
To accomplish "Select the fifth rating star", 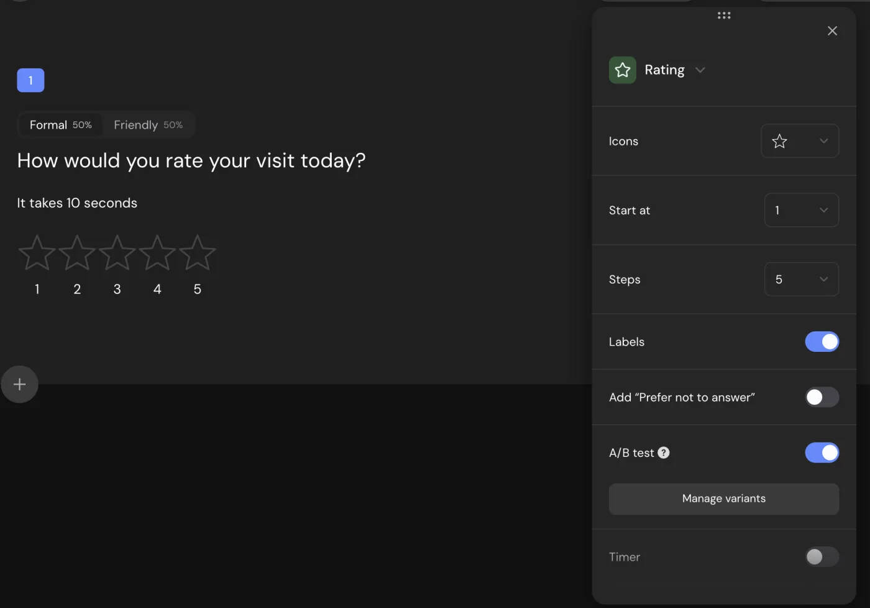I will pyautogui.click(x=198, y=253).
